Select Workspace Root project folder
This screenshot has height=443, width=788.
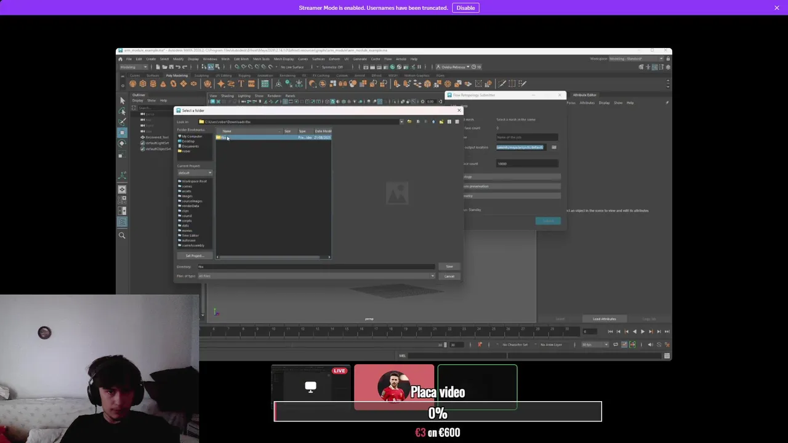coord(193,182)
